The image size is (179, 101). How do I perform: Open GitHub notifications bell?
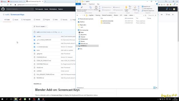[167, 9]
